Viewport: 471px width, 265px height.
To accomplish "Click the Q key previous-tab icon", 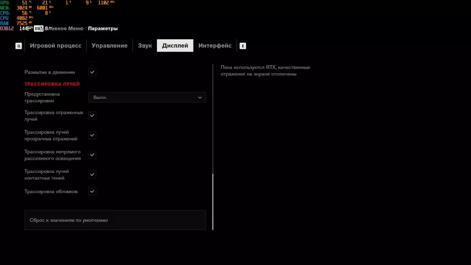I will [18, 46].
